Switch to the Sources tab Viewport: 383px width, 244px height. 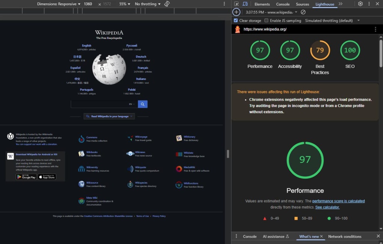(x=302, y=4)
